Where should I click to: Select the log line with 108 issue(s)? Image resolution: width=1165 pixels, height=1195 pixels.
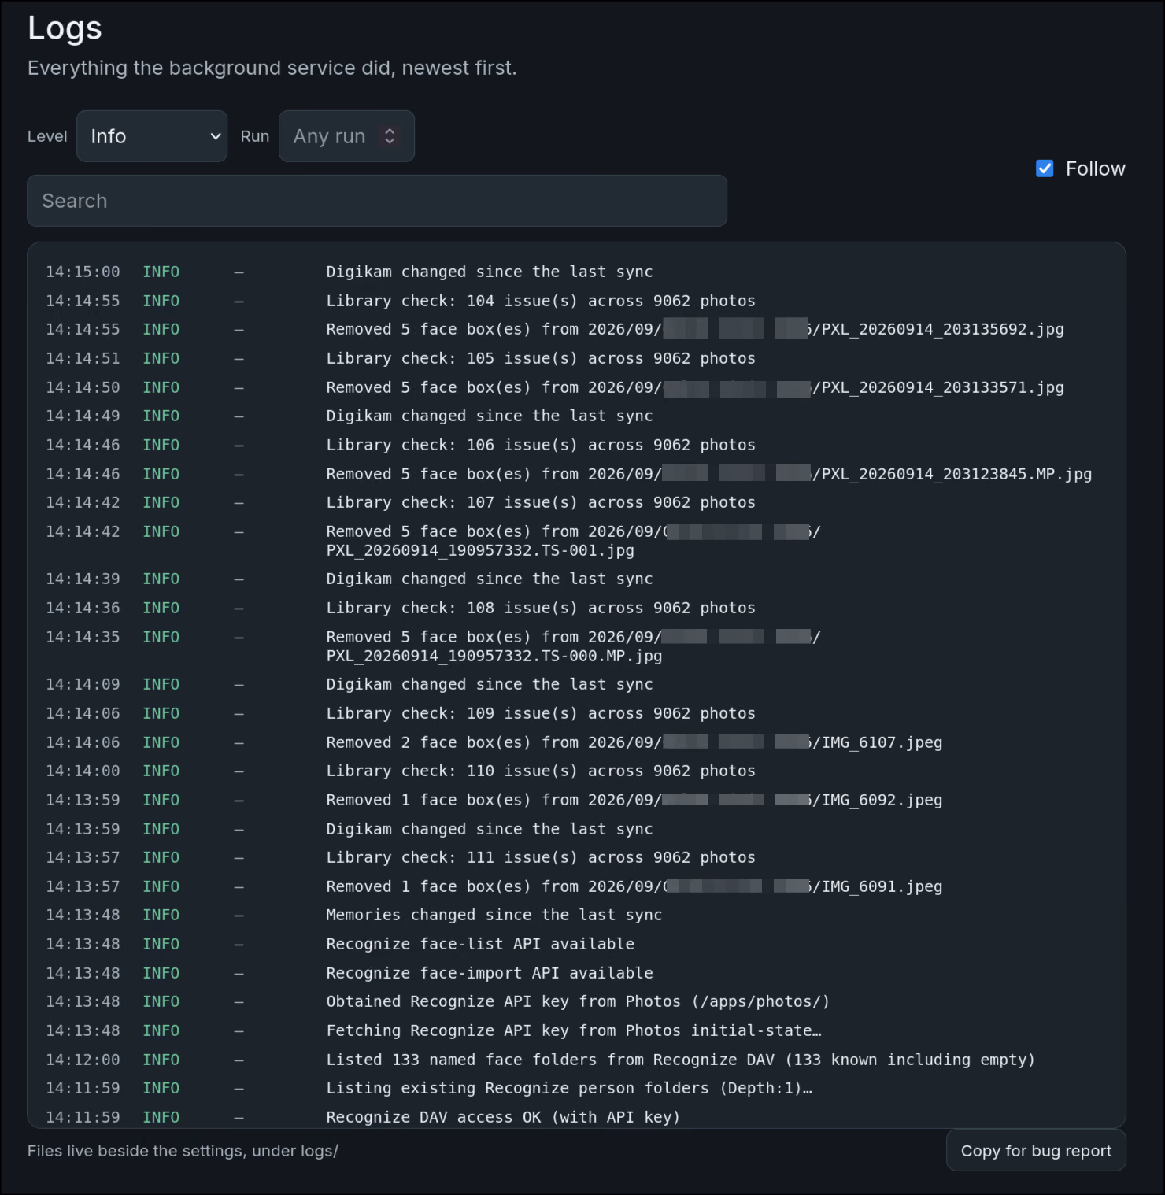tap(576, 608)
